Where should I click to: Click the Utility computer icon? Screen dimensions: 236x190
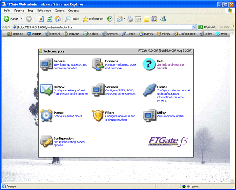pyautogui.click(x=149, y=115)
